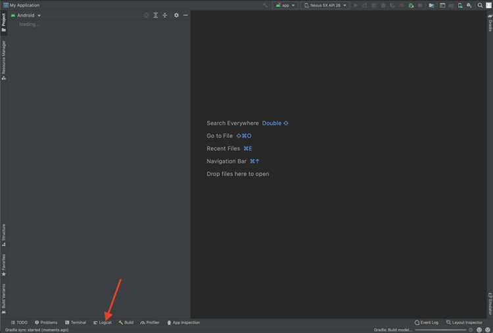Click the Drop files here to open text
This screenshot has height=333, width=493.
click(x=238, y=174)
